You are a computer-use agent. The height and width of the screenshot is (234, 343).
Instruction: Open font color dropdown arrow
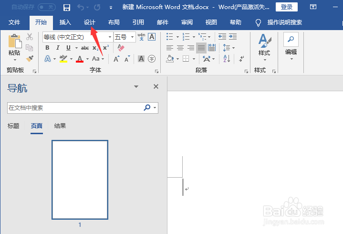pyautogui.click(x=87, y=59)
